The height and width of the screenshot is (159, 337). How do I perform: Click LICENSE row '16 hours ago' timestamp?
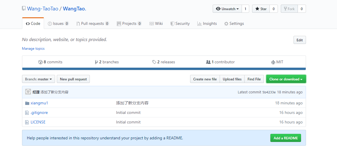pyautogui.click(x=291, y=122)
